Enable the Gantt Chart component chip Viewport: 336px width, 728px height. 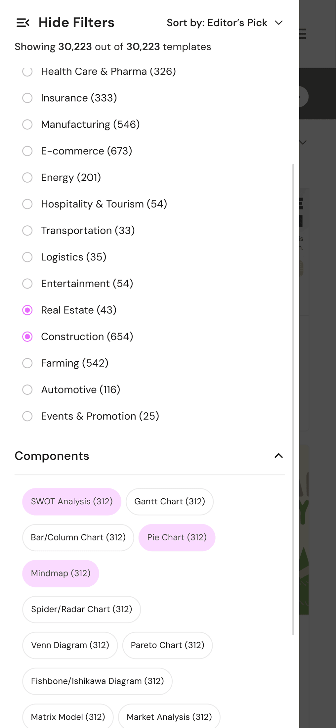pyautogui.click(x=170, y=502)
